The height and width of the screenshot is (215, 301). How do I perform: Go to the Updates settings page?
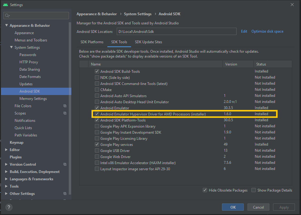coord(26,84)
